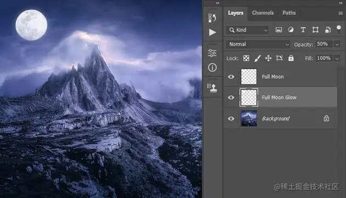Filter layers by pixel layer icon
This screenshot has height=198, width=346.
(x=278, y=30)
